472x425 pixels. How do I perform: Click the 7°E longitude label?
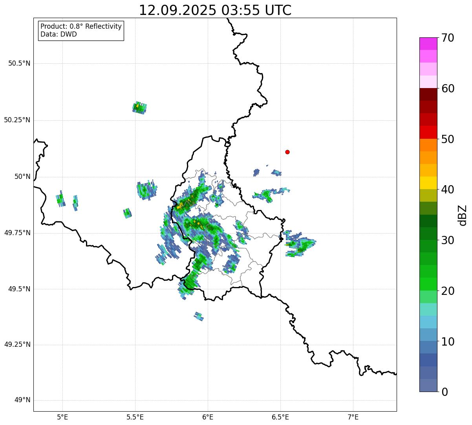[353, 417]
